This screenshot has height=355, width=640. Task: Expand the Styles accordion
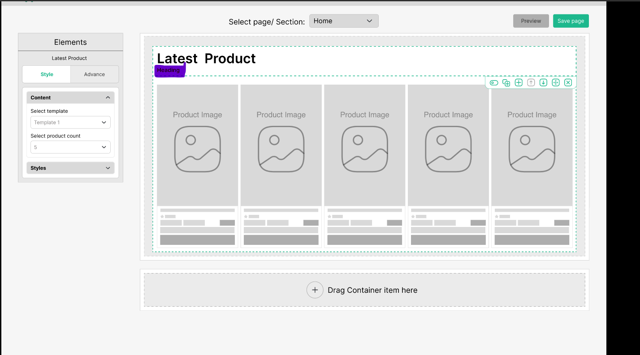(70, 168)
